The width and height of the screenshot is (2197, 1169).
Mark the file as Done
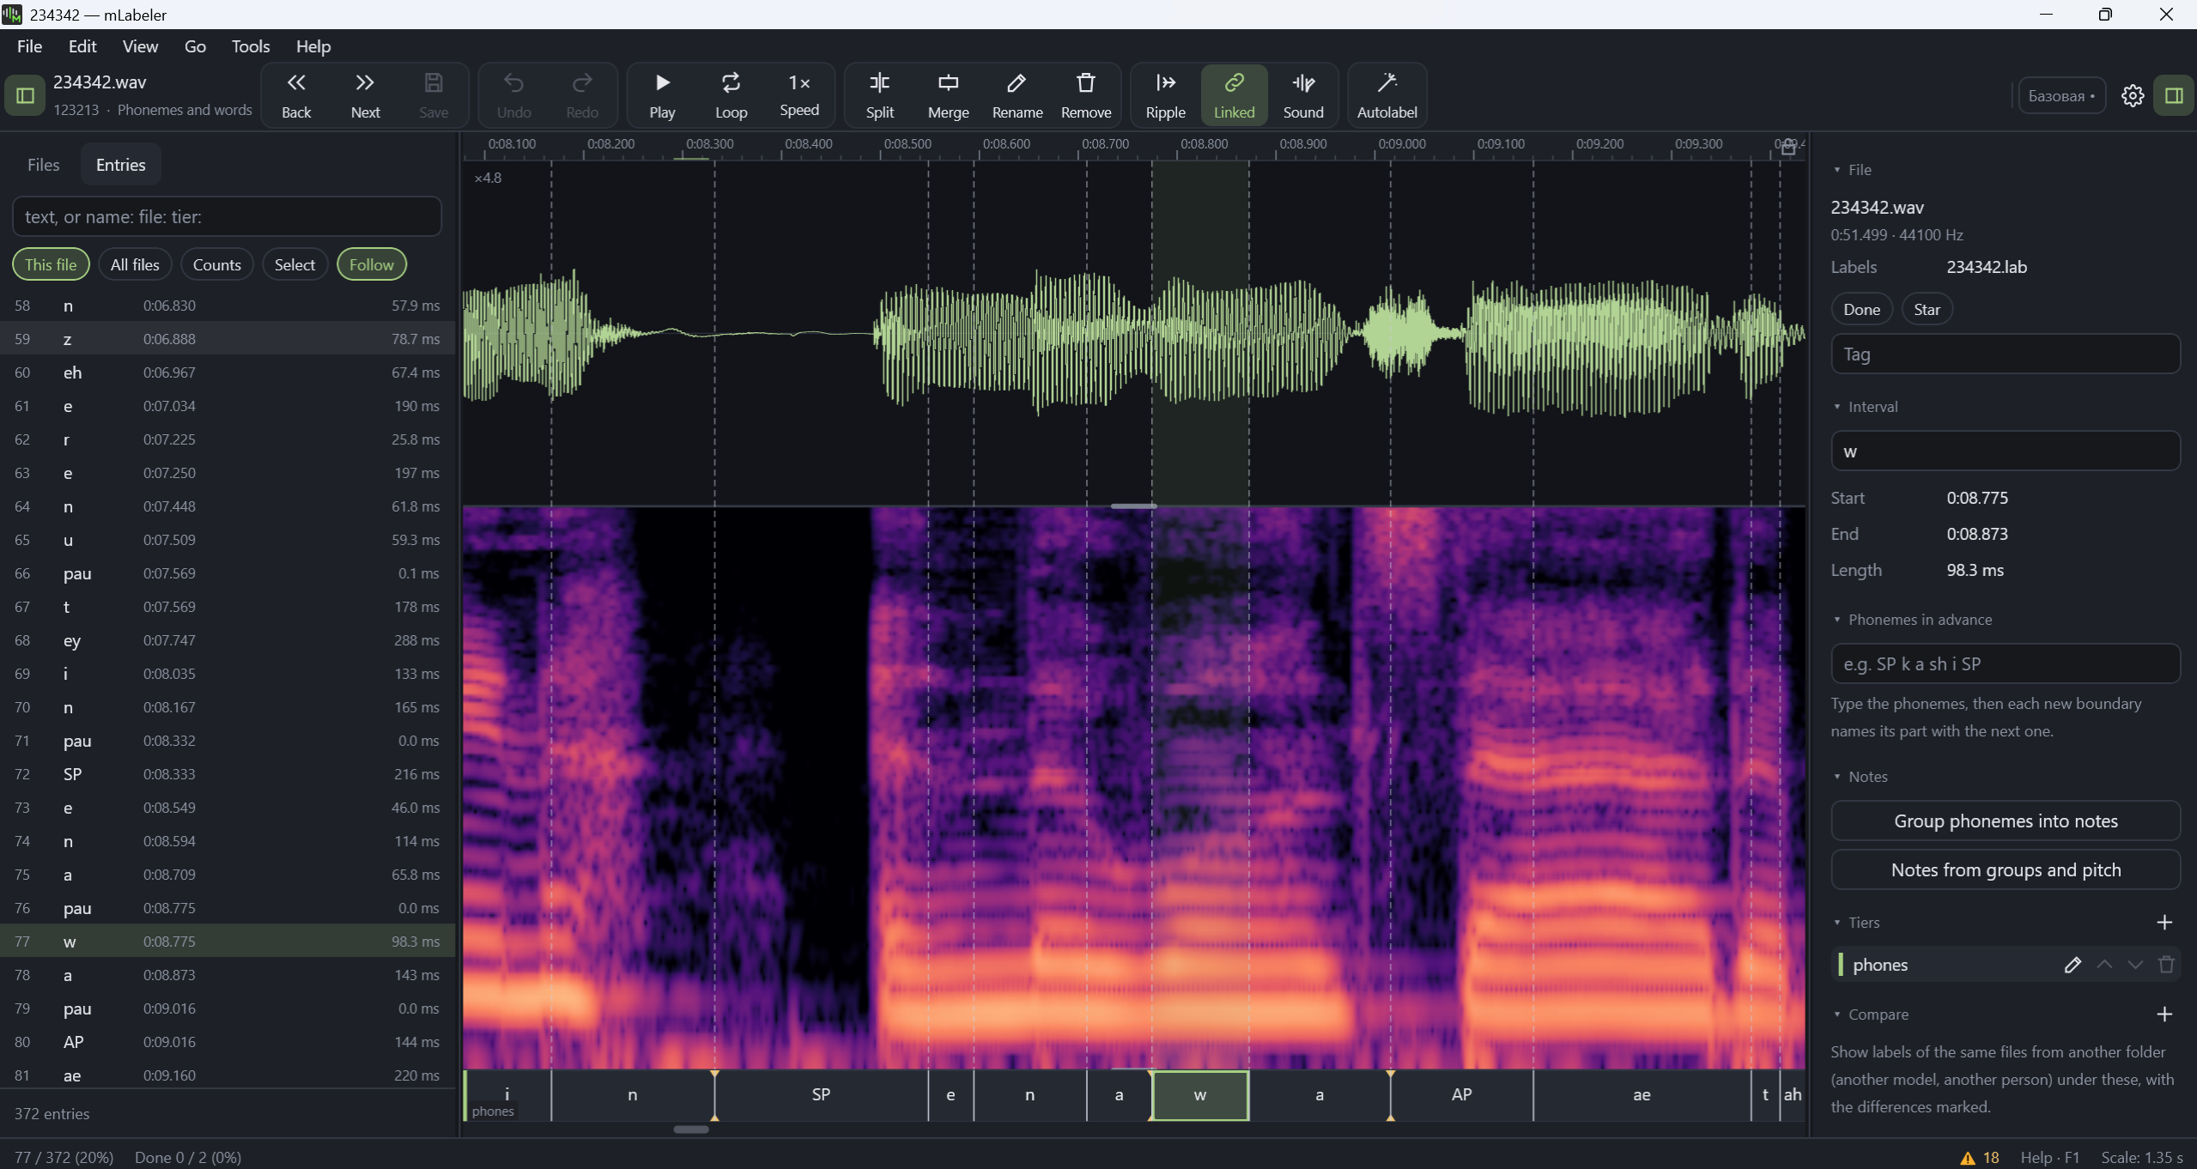tap(1861, 309)
